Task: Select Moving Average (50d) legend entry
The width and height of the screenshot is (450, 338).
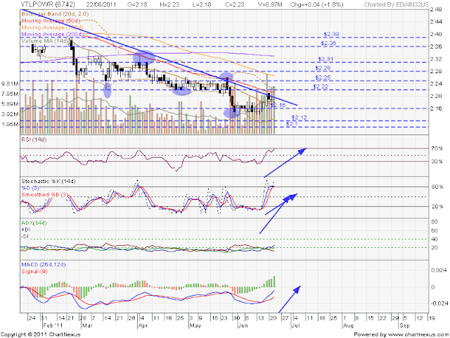Action: pos(51,20)
